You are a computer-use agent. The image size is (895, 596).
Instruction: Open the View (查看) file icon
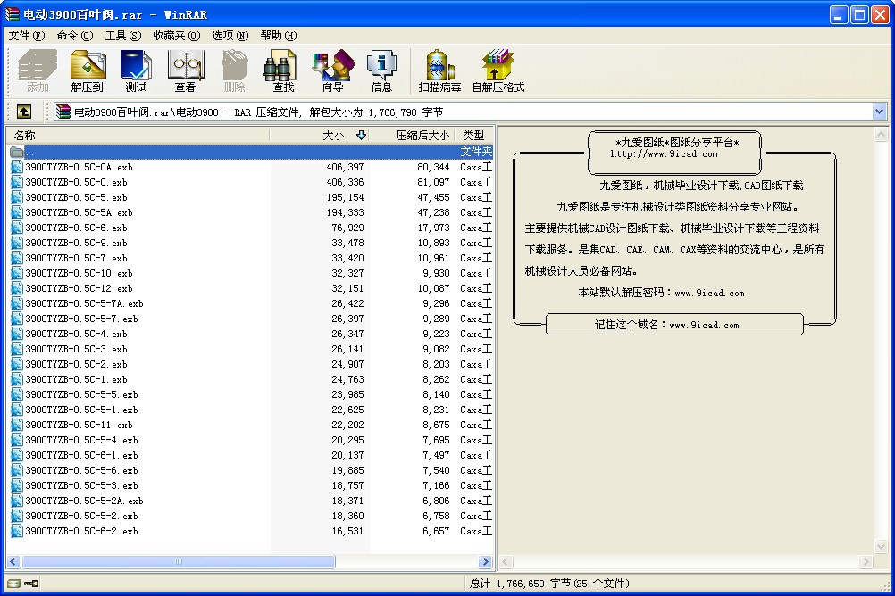coord(185,70)
